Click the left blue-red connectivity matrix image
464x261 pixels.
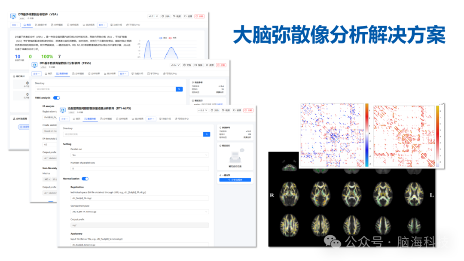[332, 135]
